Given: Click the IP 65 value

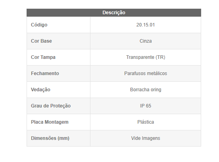Looking at the screenshot, I should 146,106.
